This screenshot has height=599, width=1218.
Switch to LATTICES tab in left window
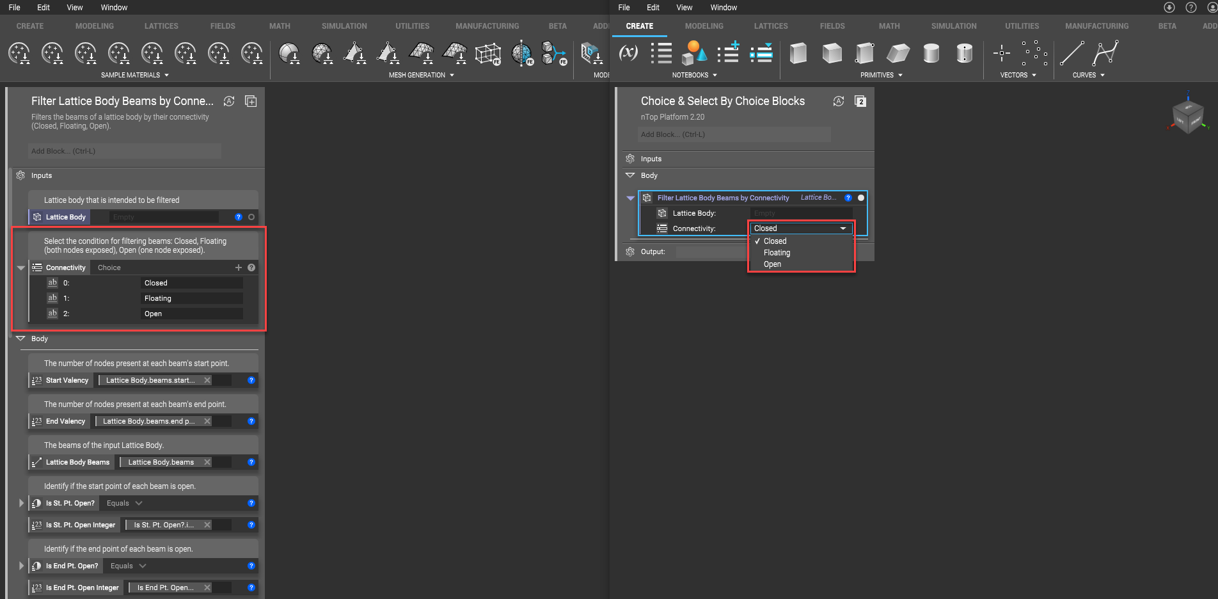pos(161,26)
